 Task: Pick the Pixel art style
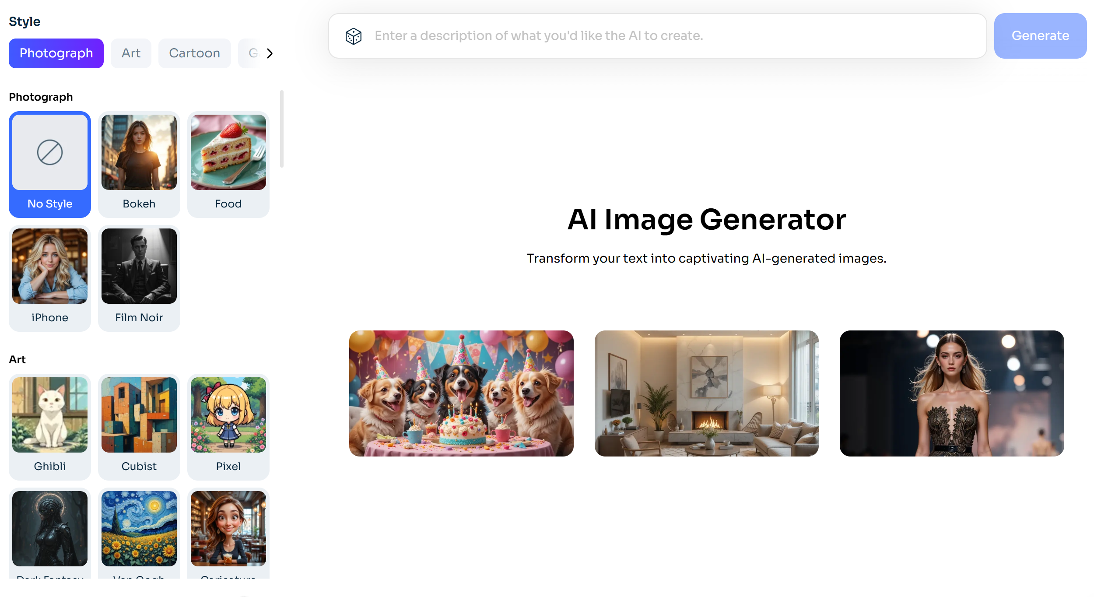tap(228, 426)
